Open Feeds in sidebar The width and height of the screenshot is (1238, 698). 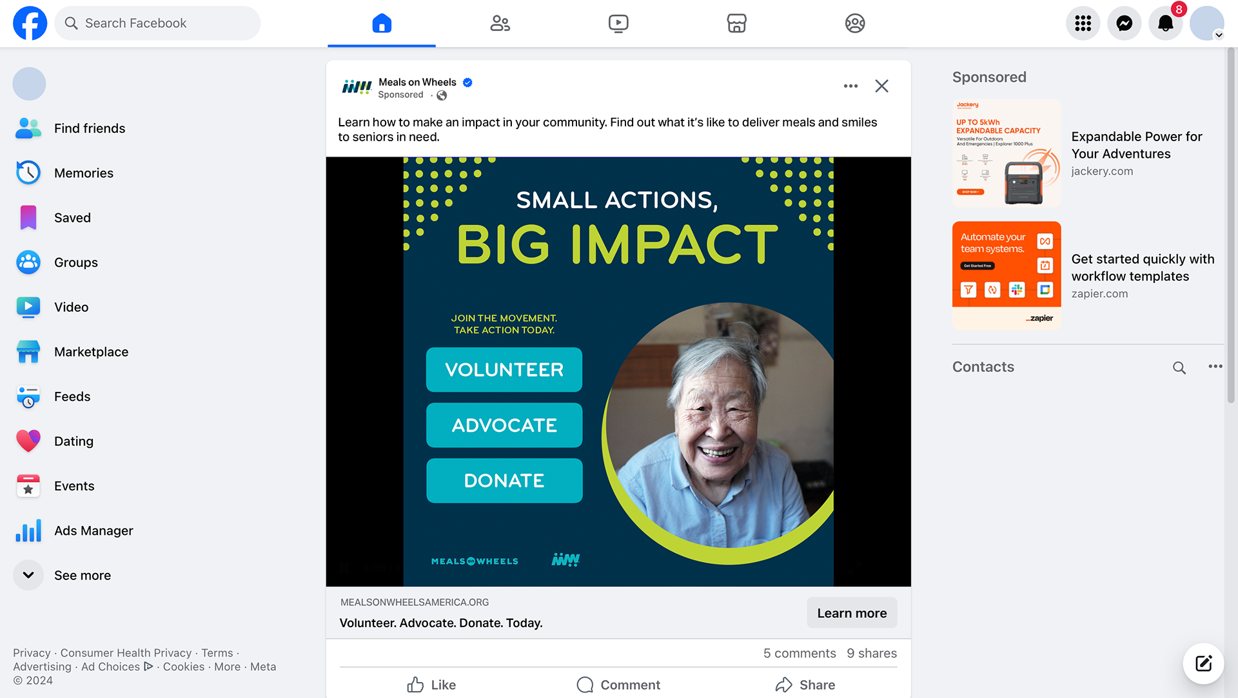click(72, 396)
